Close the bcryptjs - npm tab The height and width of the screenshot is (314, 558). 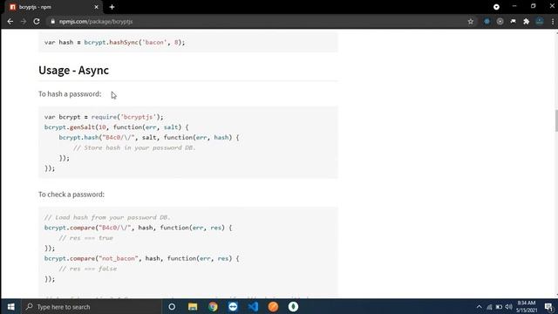(x=96, y=7)
